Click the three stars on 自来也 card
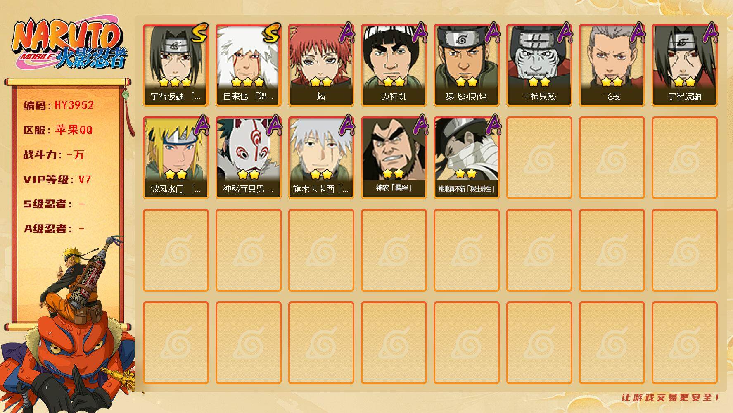Viewport: 733px width, 413px height. click(x=247, y=82)
